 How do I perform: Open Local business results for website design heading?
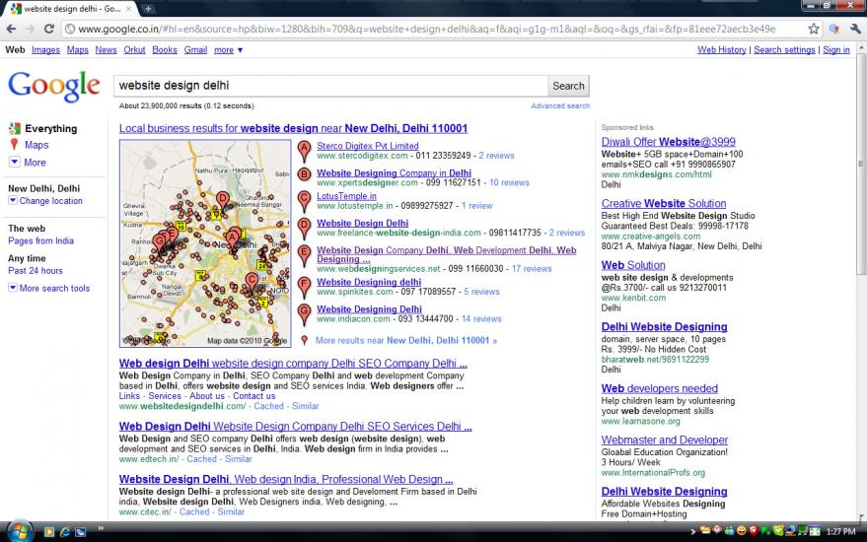293,128
